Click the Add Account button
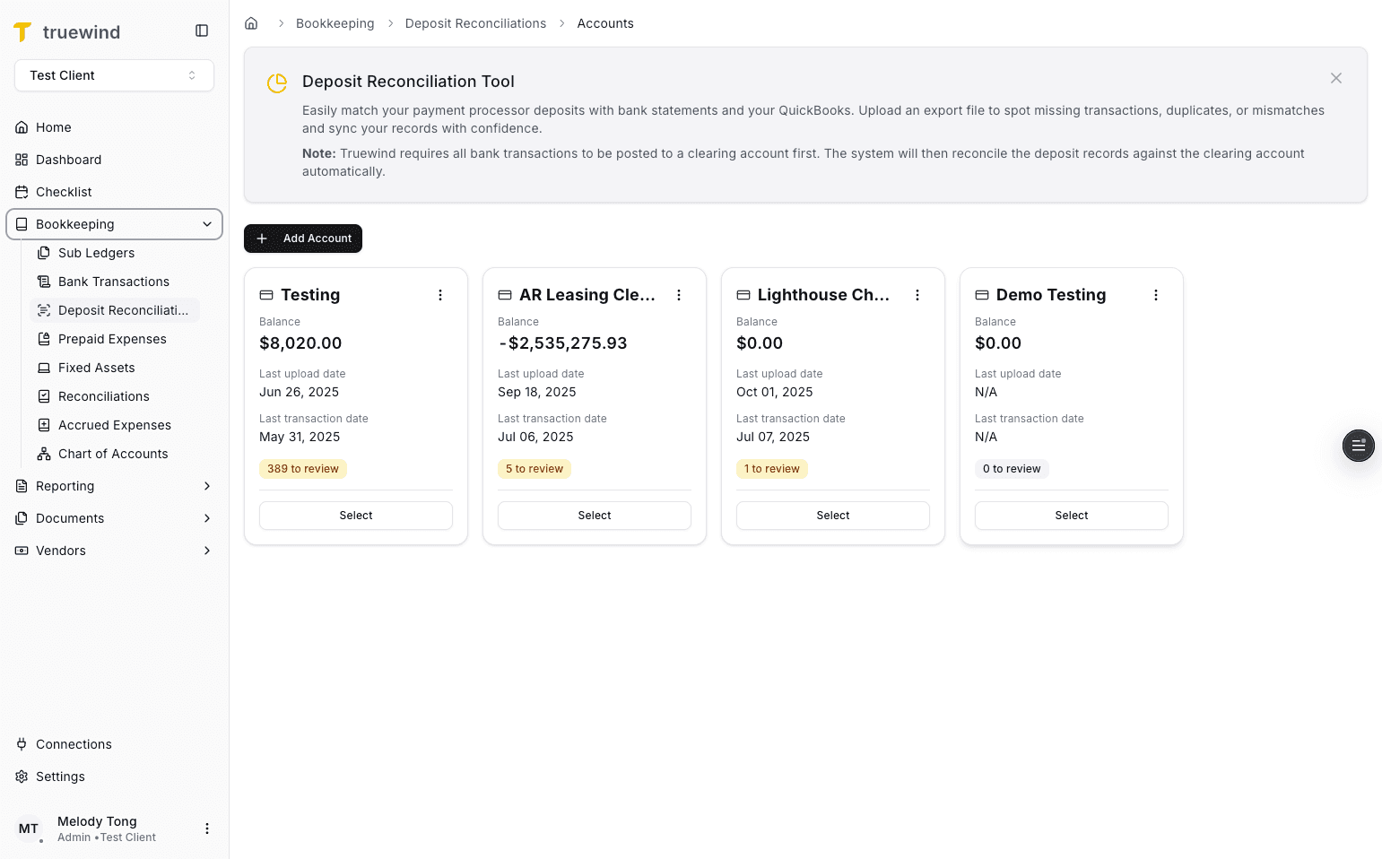Screen dimensions: 1382x859 302,239
